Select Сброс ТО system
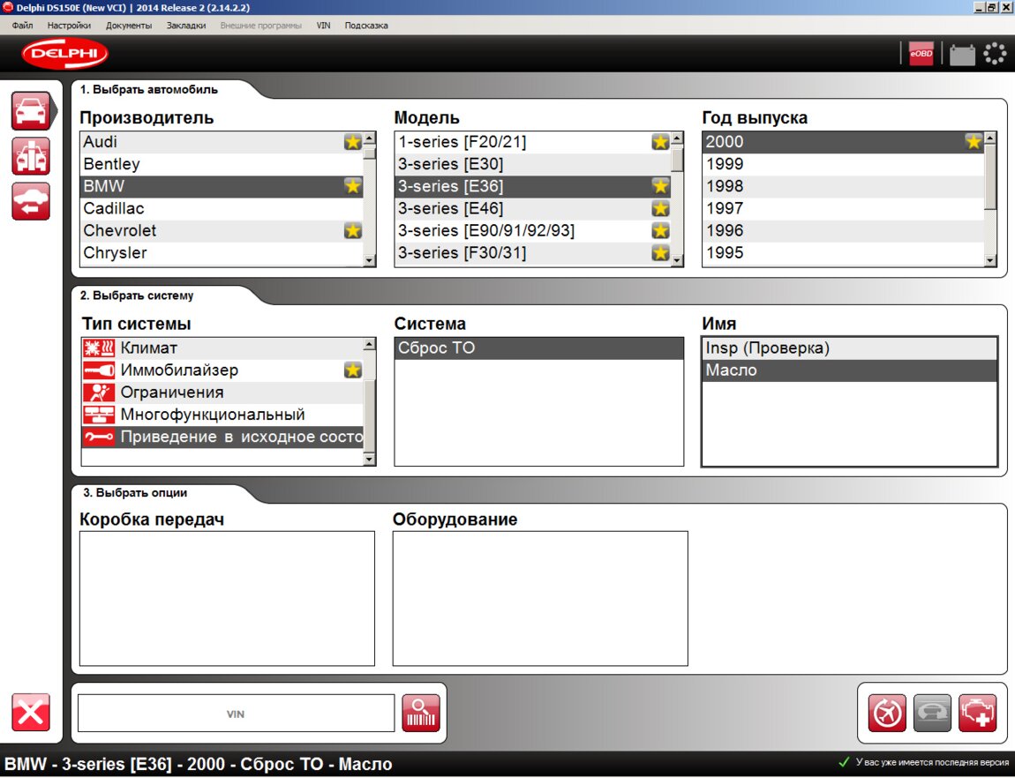Viewport: 1015px width, 778px height. point(539,348)
